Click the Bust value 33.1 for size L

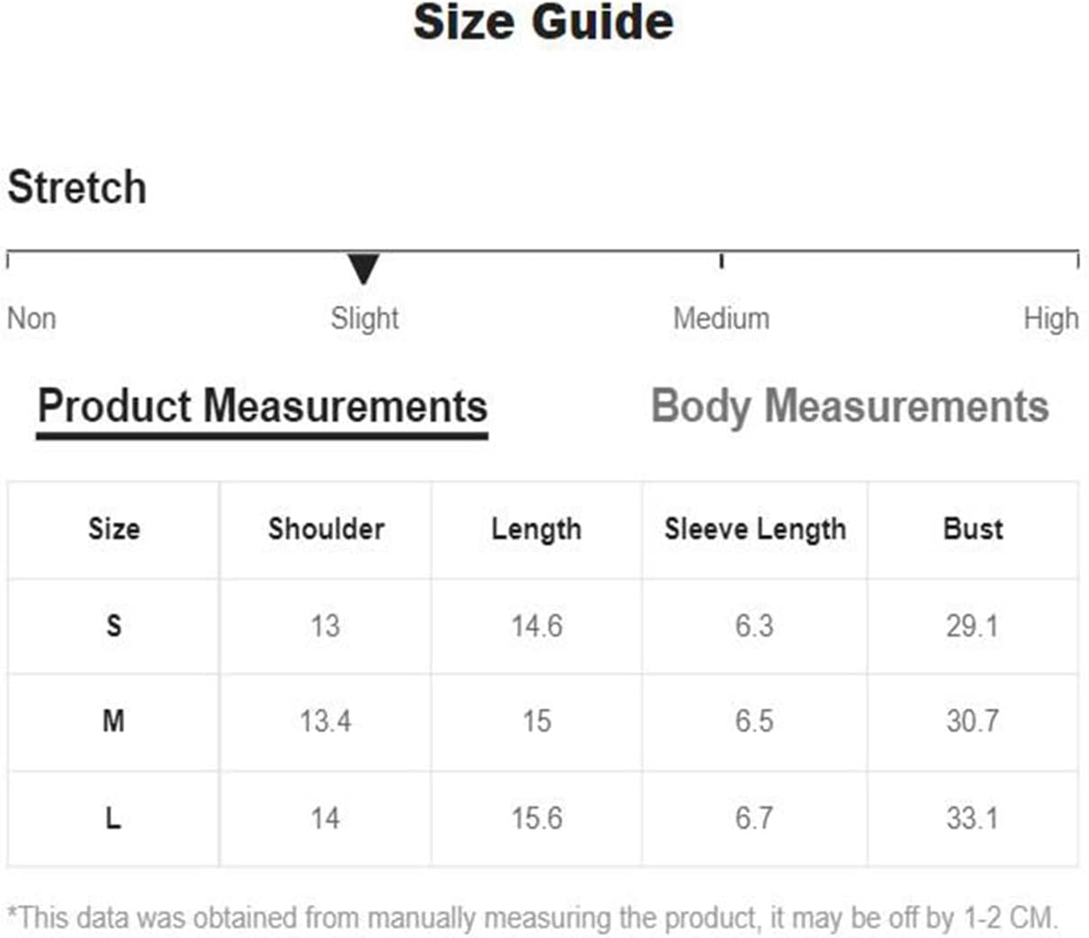pos(972,818)
